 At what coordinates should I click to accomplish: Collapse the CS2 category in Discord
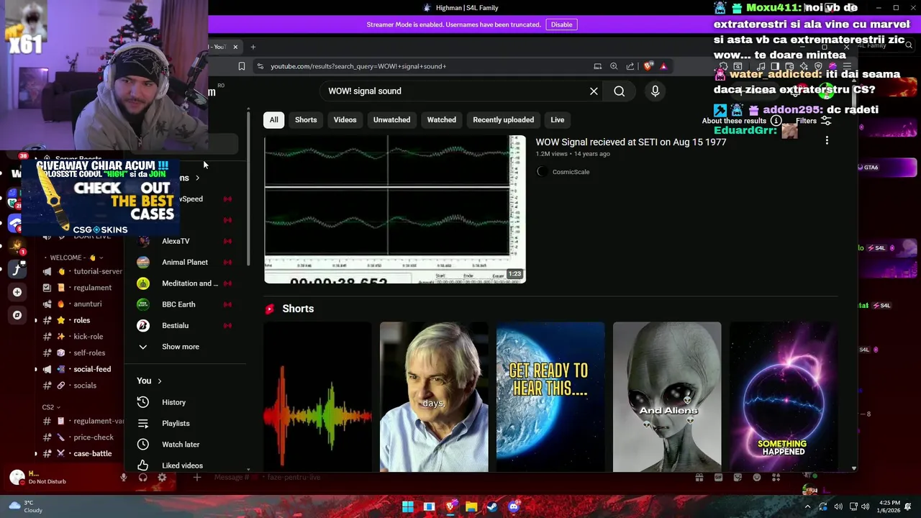coord(51,407)
